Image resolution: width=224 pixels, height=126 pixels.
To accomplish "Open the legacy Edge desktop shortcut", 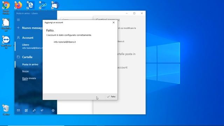I will click(30, 6).
